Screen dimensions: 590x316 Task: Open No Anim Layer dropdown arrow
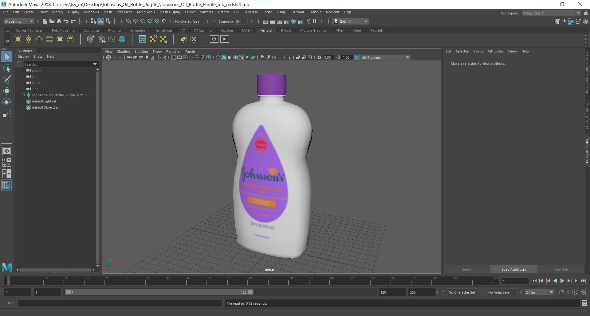click(x=483, y=292)
